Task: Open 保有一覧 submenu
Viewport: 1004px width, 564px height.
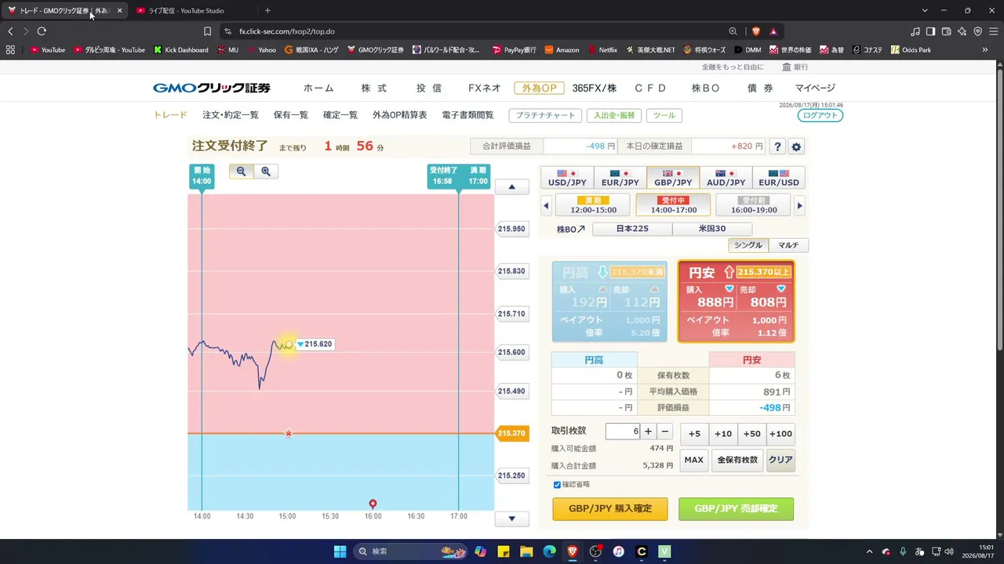Action: [290, 115]
